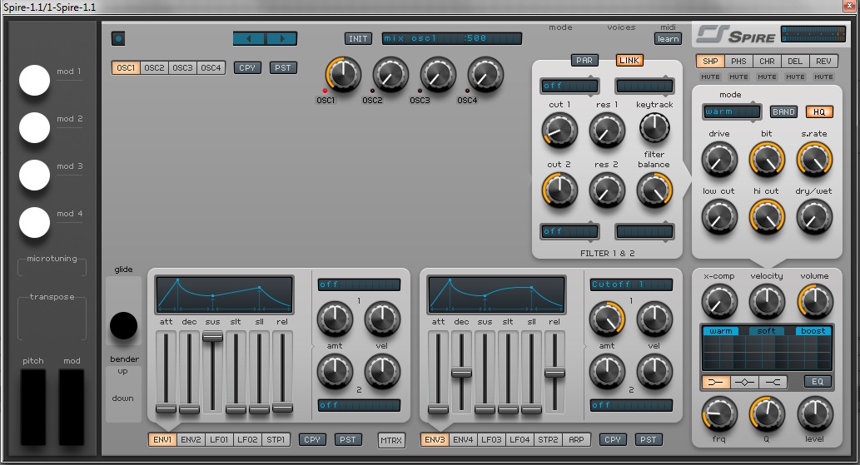
Task: Click the x-comp knob
Action: click(719, 302)
